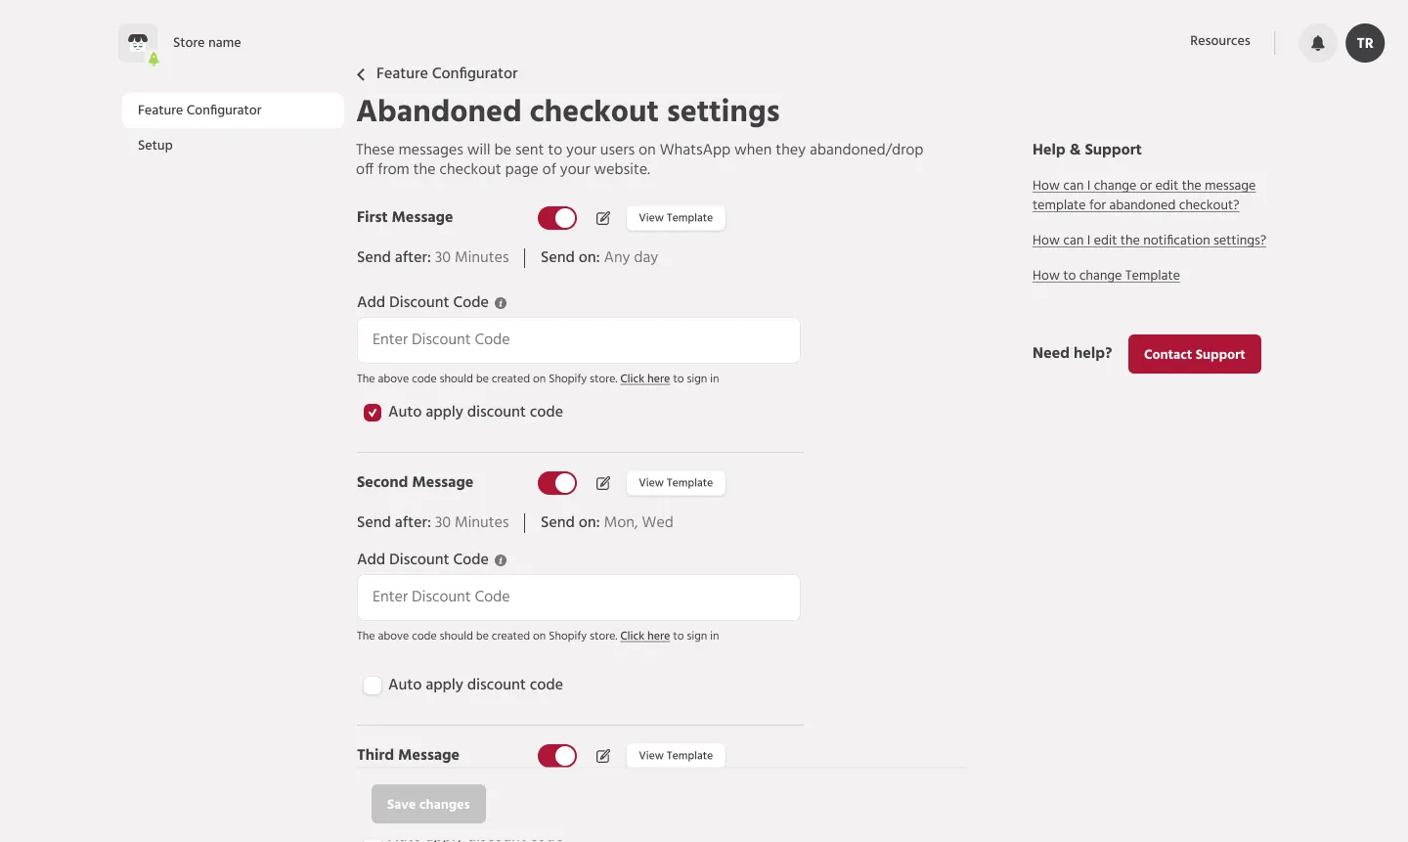
Task: Disable the First Message toggle
Action: tap(557, 218)
